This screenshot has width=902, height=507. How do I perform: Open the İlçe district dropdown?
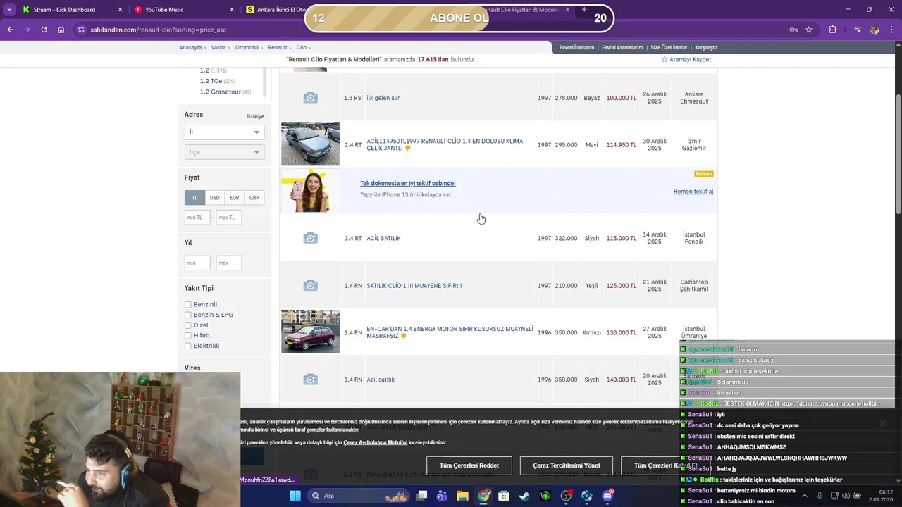pos(224,152)
